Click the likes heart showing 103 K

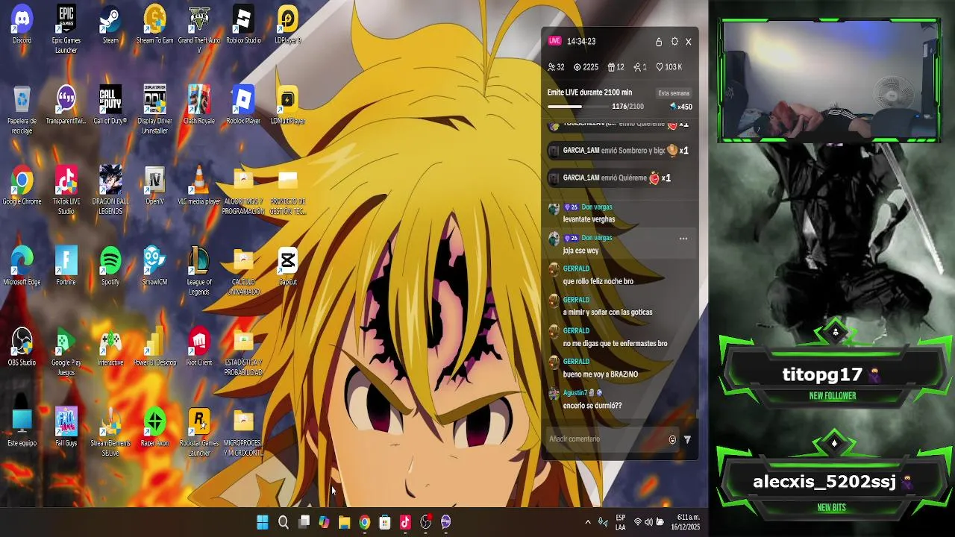click(668, 67)
